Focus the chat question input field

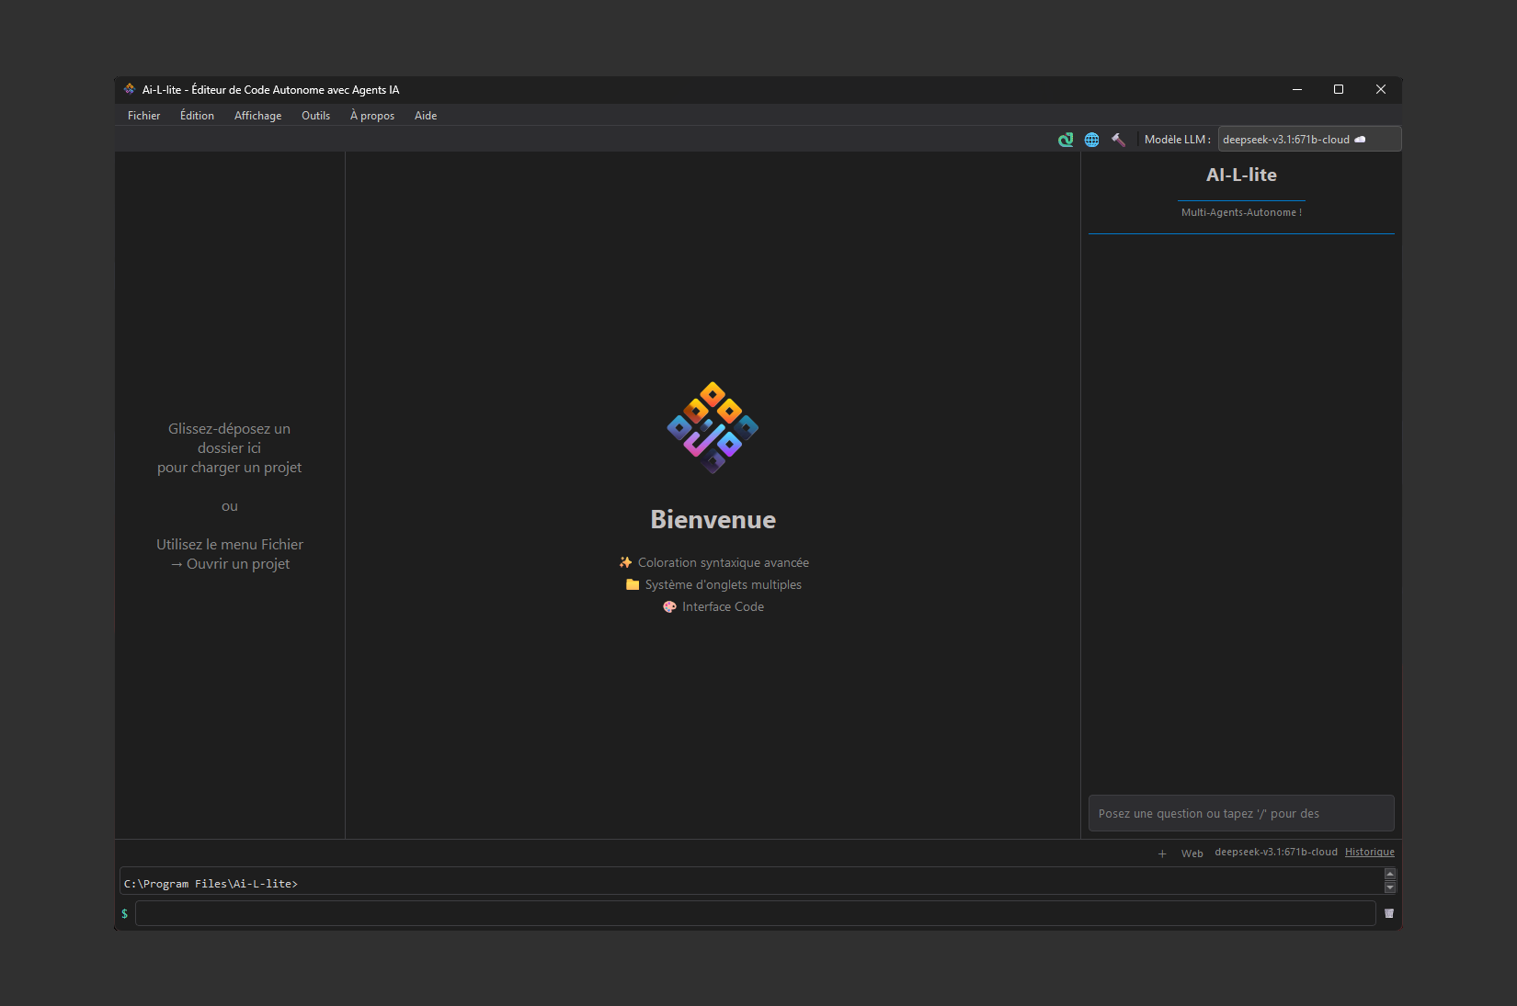click(x=1240, y=813)
